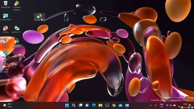Select the Google Drive desktop shortcut
This screenshot has width=194, height=109.
(40, 17)
